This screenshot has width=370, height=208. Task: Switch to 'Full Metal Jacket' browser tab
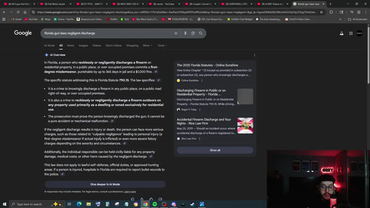pos(55,4)
